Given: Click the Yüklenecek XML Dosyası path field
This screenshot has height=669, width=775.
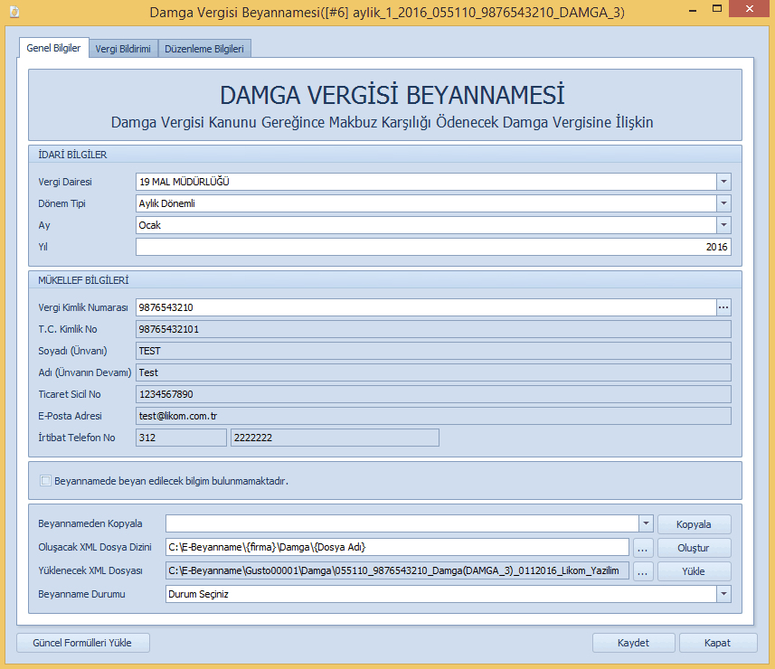Looking at the screenshot, I should pyautogui.click(x=397, y=570).
